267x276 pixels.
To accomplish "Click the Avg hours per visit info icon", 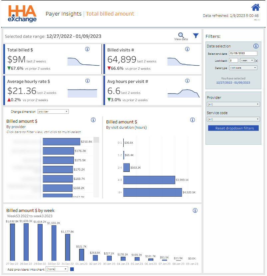I will click(187, 81).
